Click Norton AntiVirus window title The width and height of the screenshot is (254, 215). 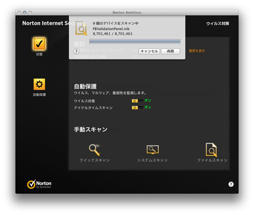click(x=127, y=13)
